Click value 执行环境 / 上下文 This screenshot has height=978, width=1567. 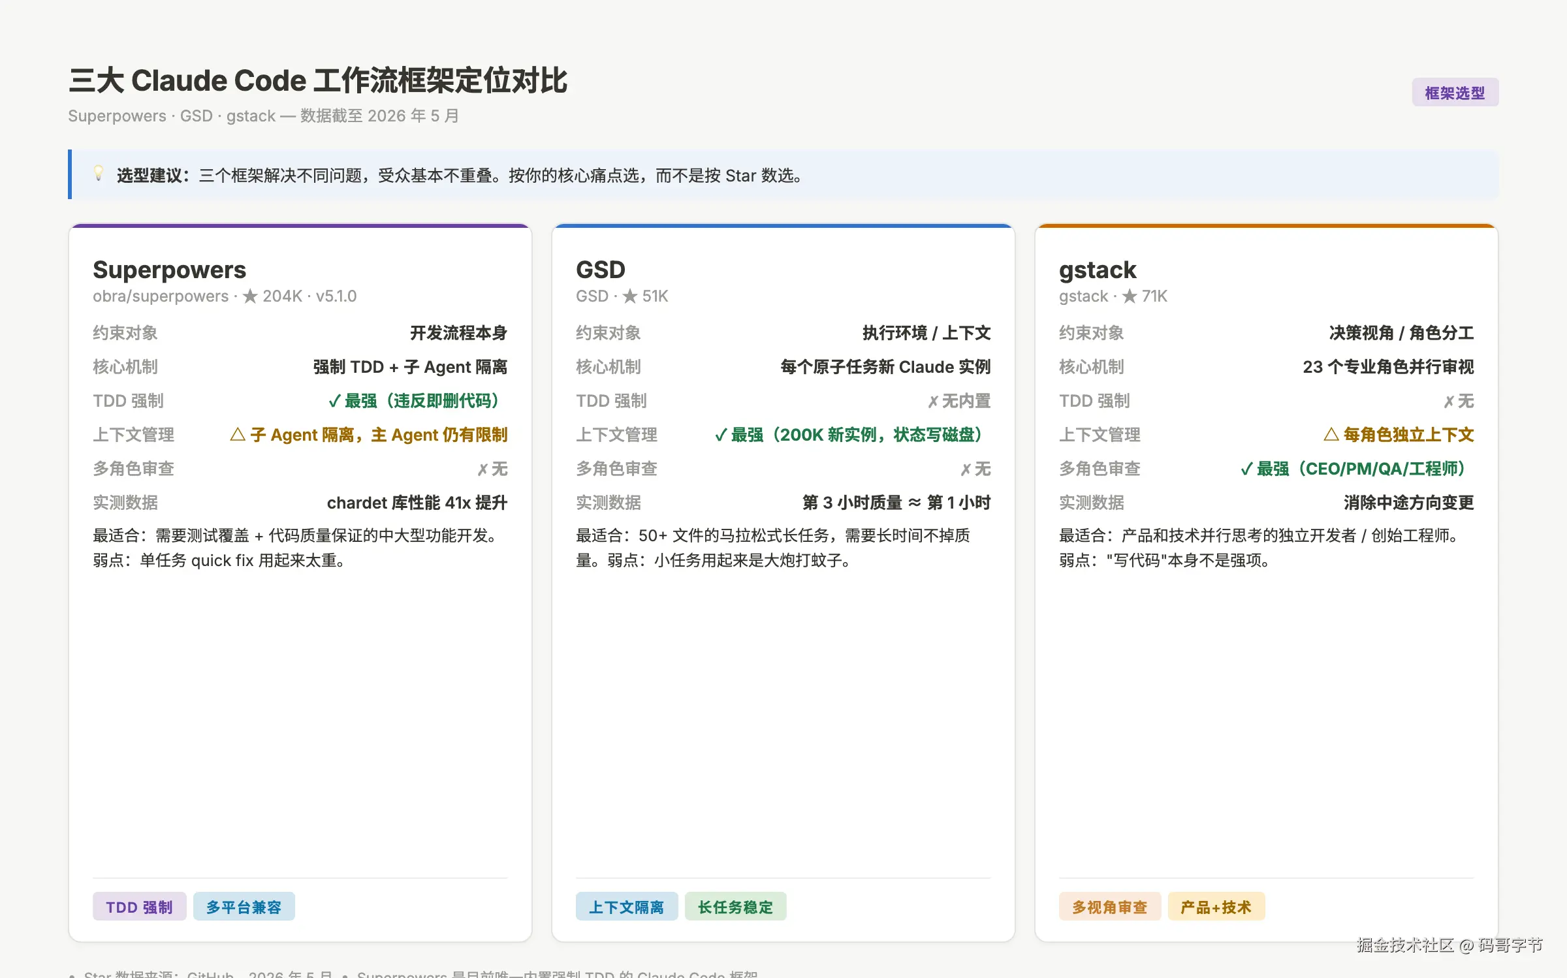(x=926, y=333)
